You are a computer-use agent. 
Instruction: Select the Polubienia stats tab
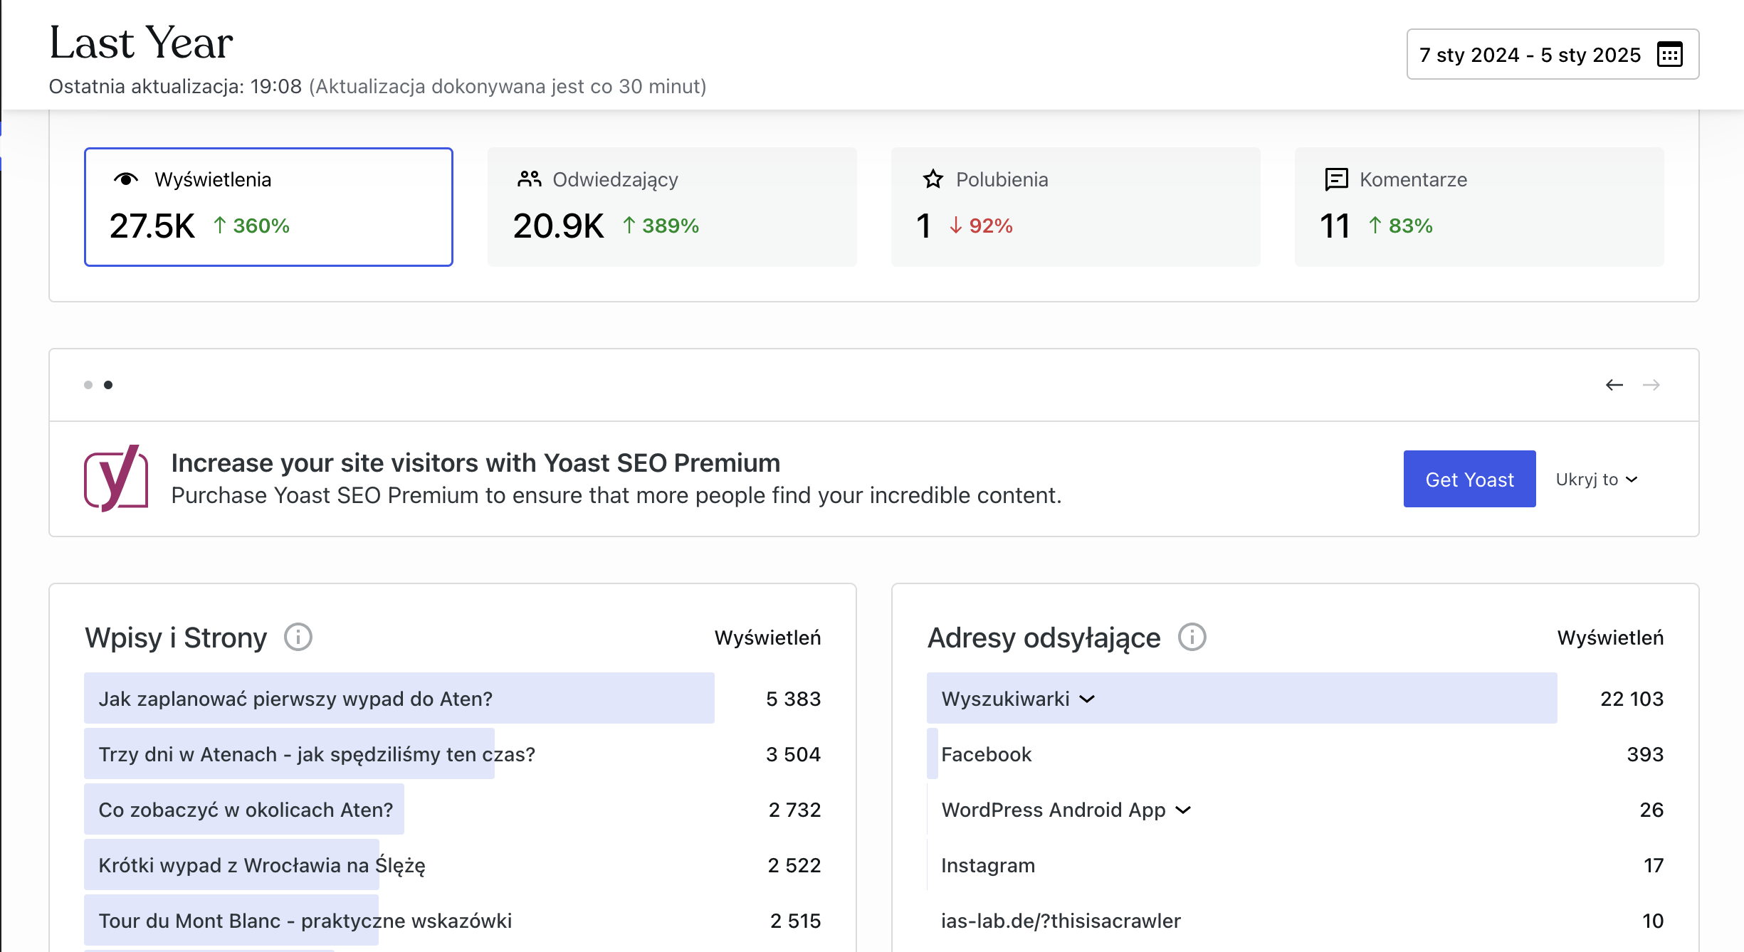tap(1076, 207)
